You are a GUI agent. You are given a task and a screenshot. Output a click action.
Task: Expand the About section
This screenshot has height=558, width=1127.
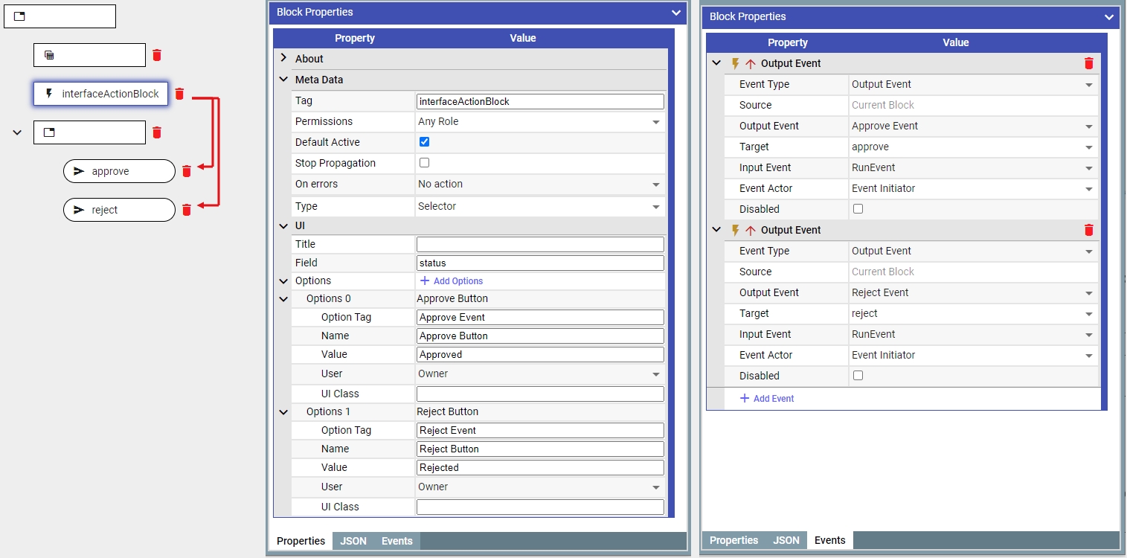coord(283,58)
